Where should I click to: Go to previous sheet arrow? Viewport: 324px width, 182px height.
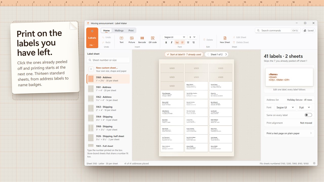pyautogui.click(x=208, y=54)
